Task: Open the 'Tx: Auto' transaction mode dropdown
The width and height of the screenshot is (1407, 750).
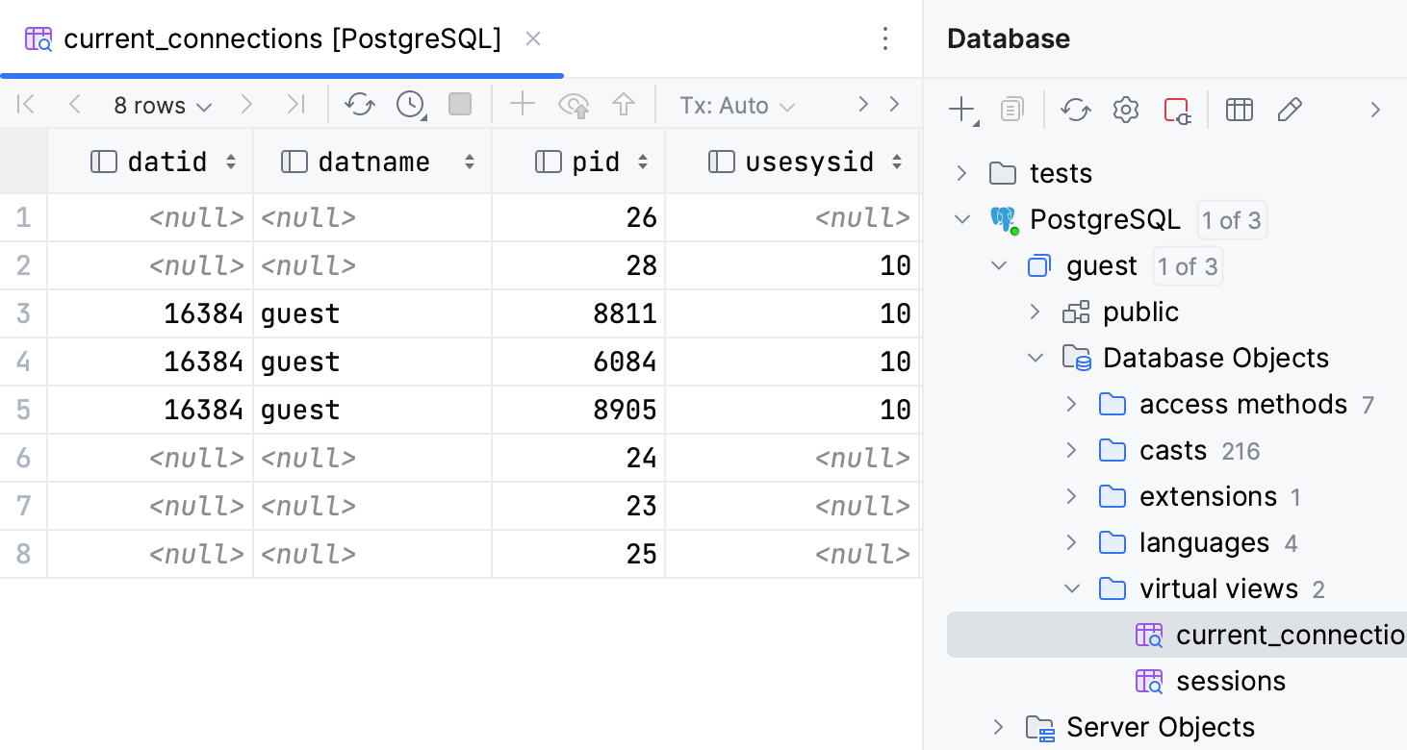Action: click(x=735, y=105)
